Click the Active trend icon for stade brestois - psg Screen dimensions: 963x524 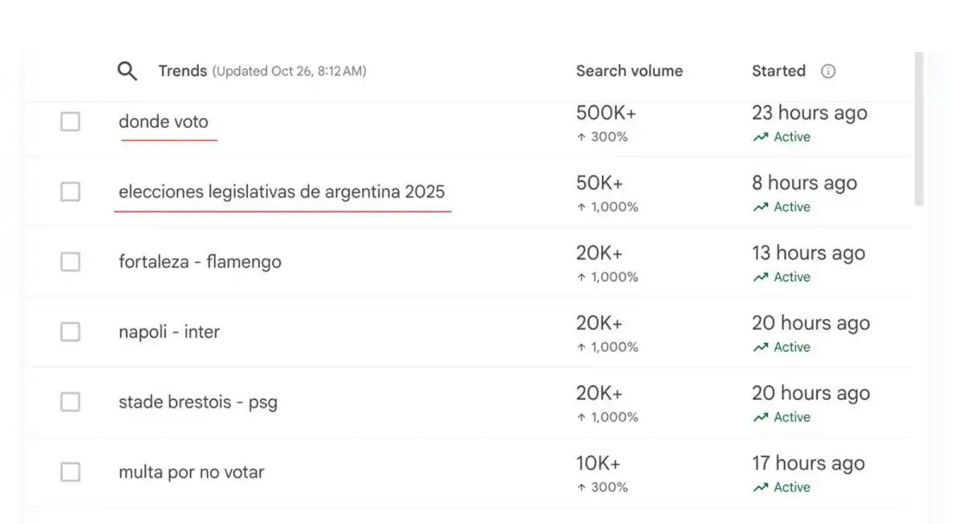point(760,417)
